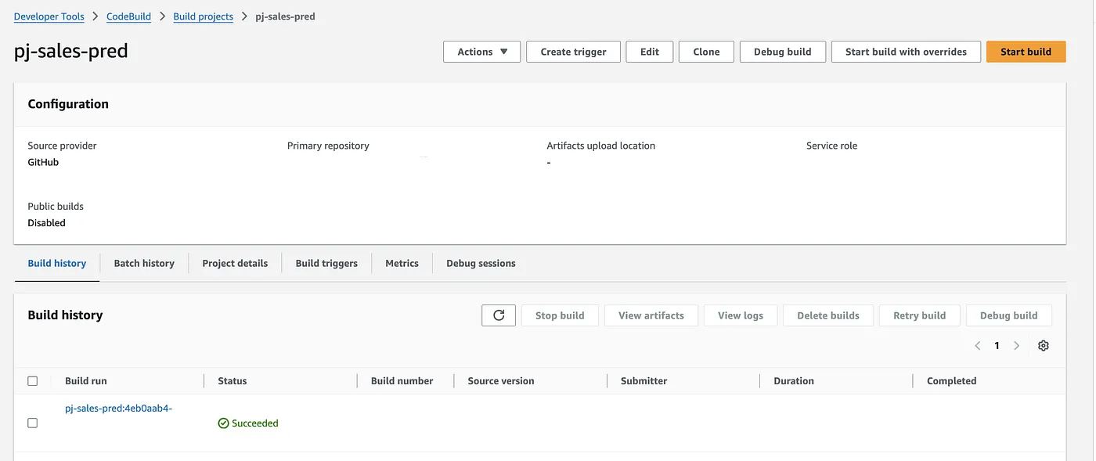This screenshot has height=461, width=1096.
Task: Select the pj-sales-pred:4eb0aab4 build row checkbox
Action: point(32,423)
